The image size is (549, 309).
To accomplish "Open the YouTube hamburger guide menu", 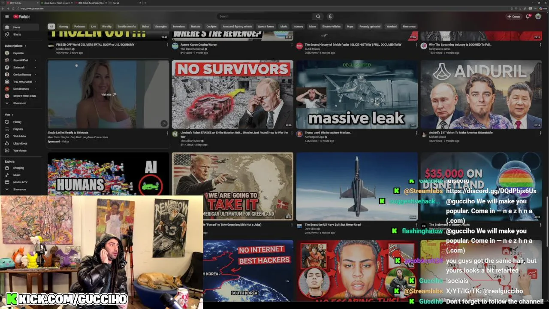I will click(x=7, y=17).
